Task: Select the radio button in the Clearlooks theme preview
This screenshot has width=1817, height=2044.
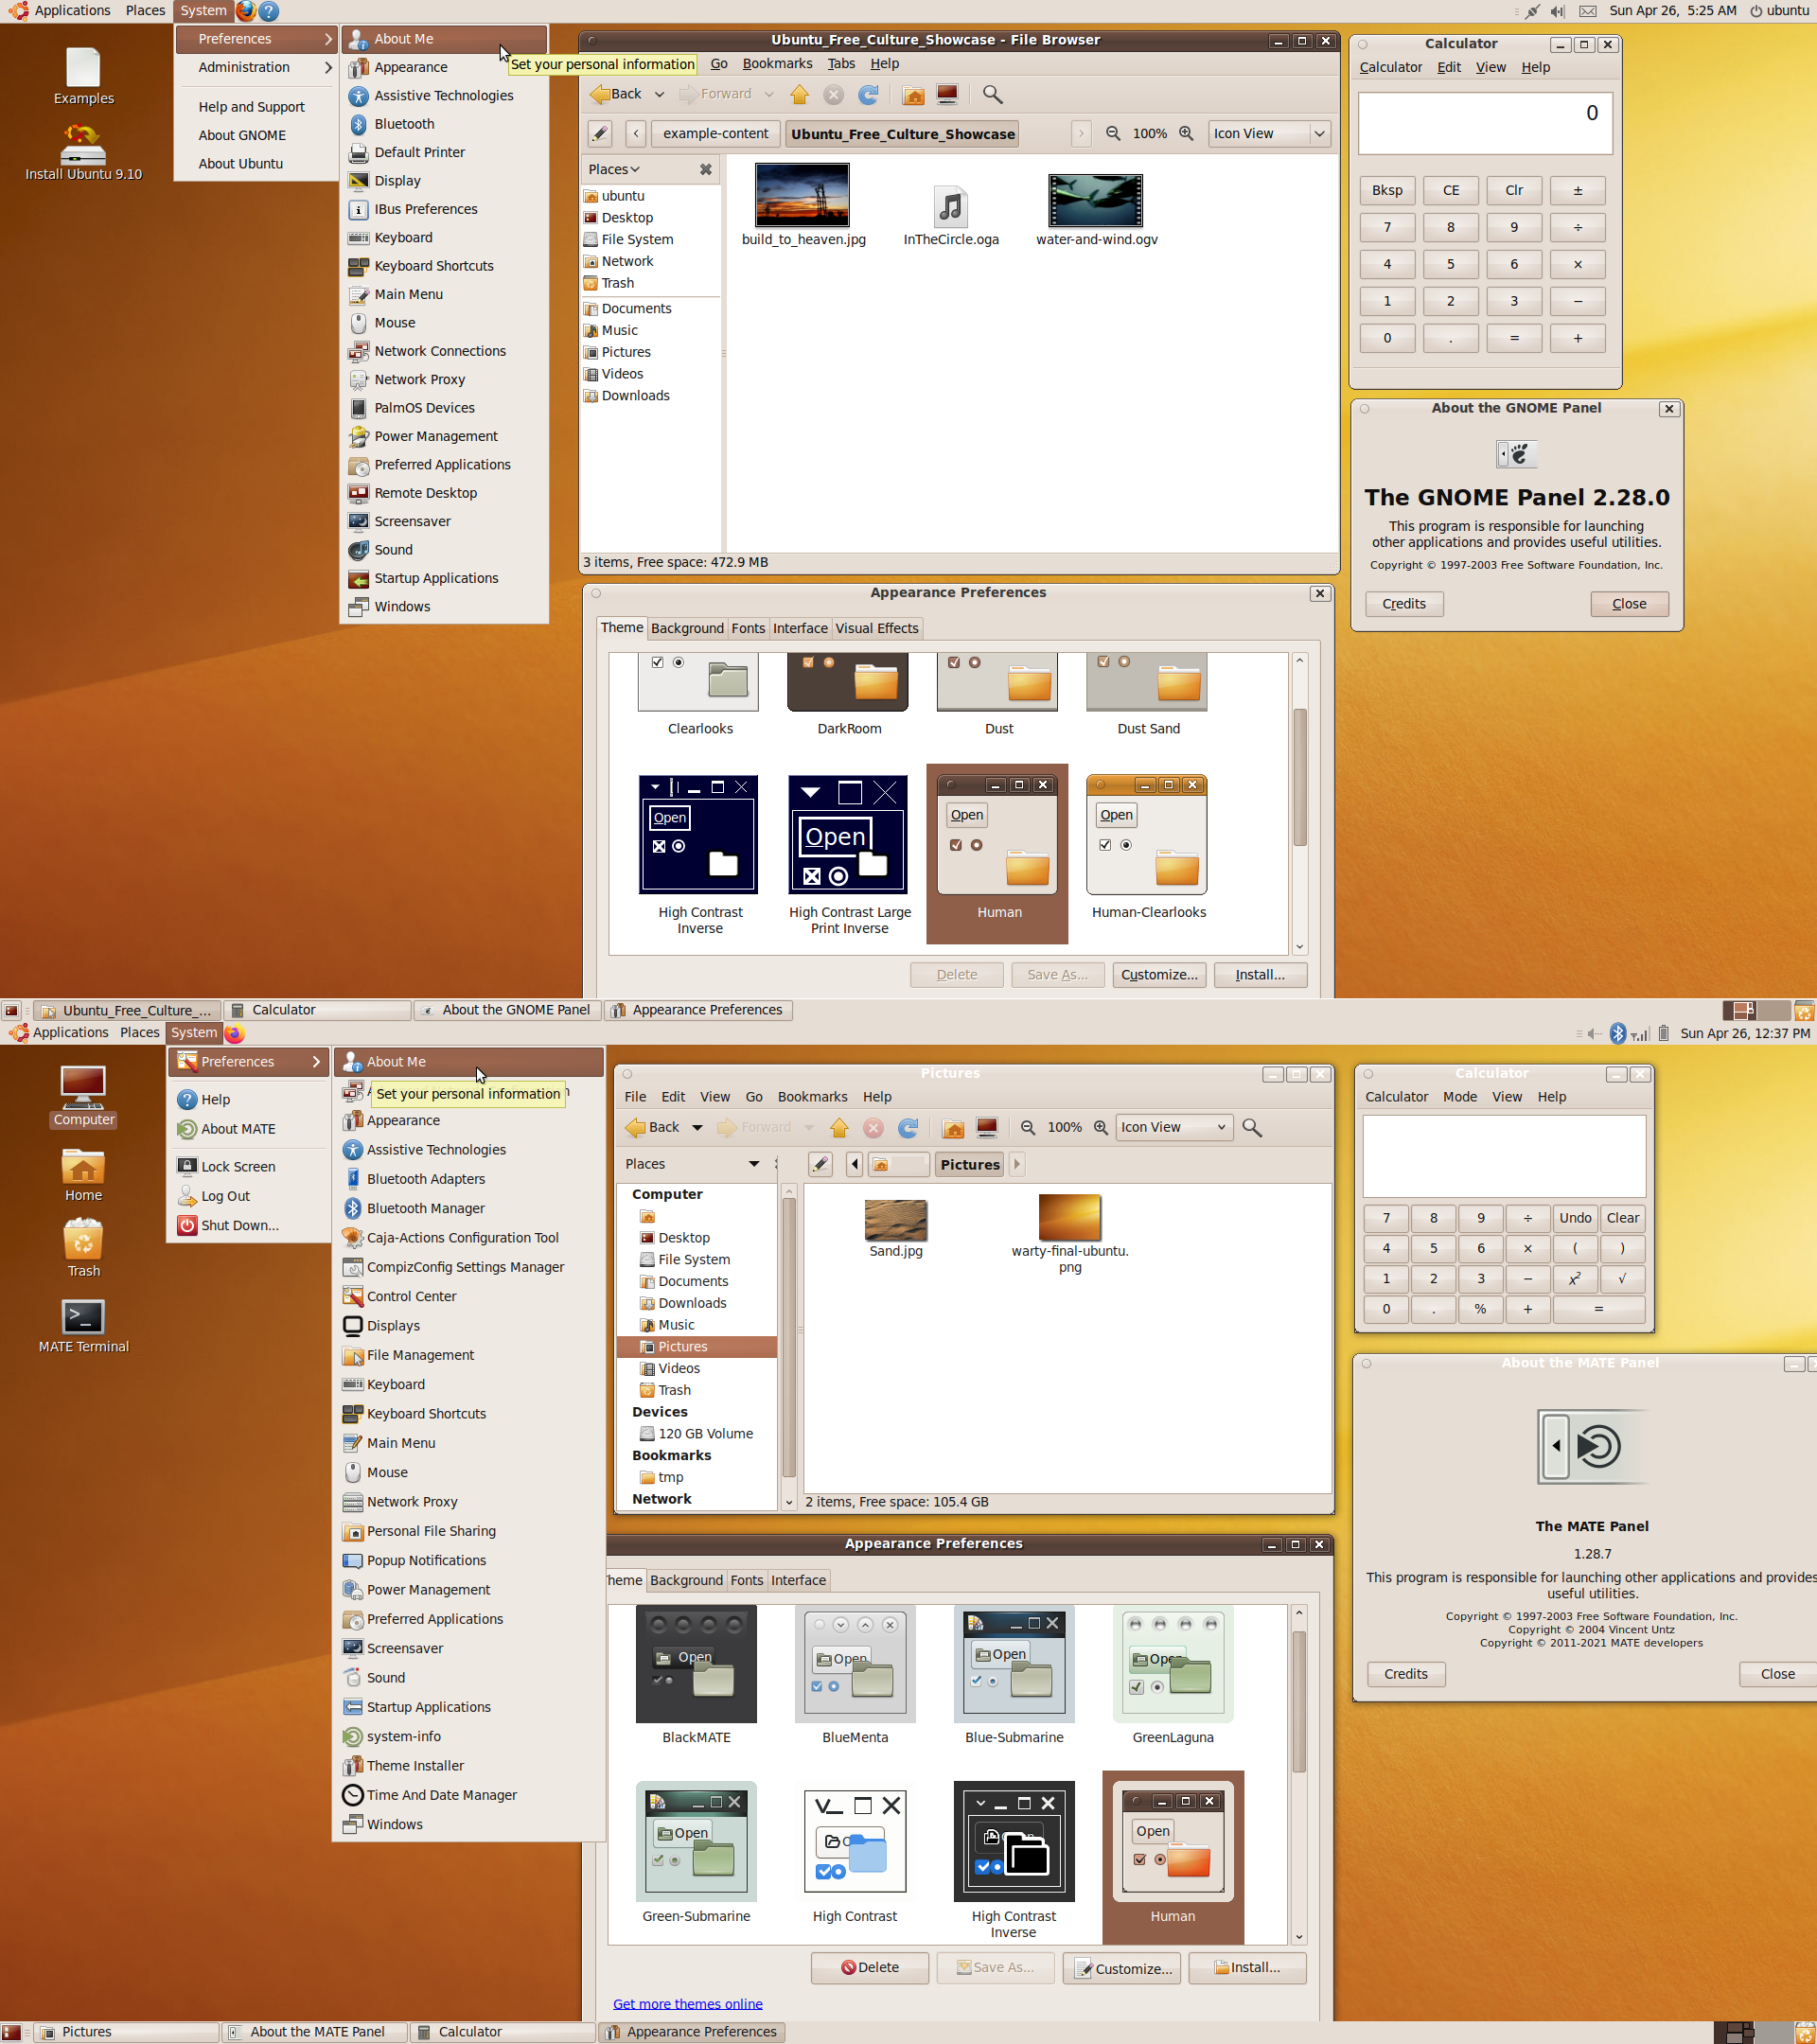Action: 678,662
